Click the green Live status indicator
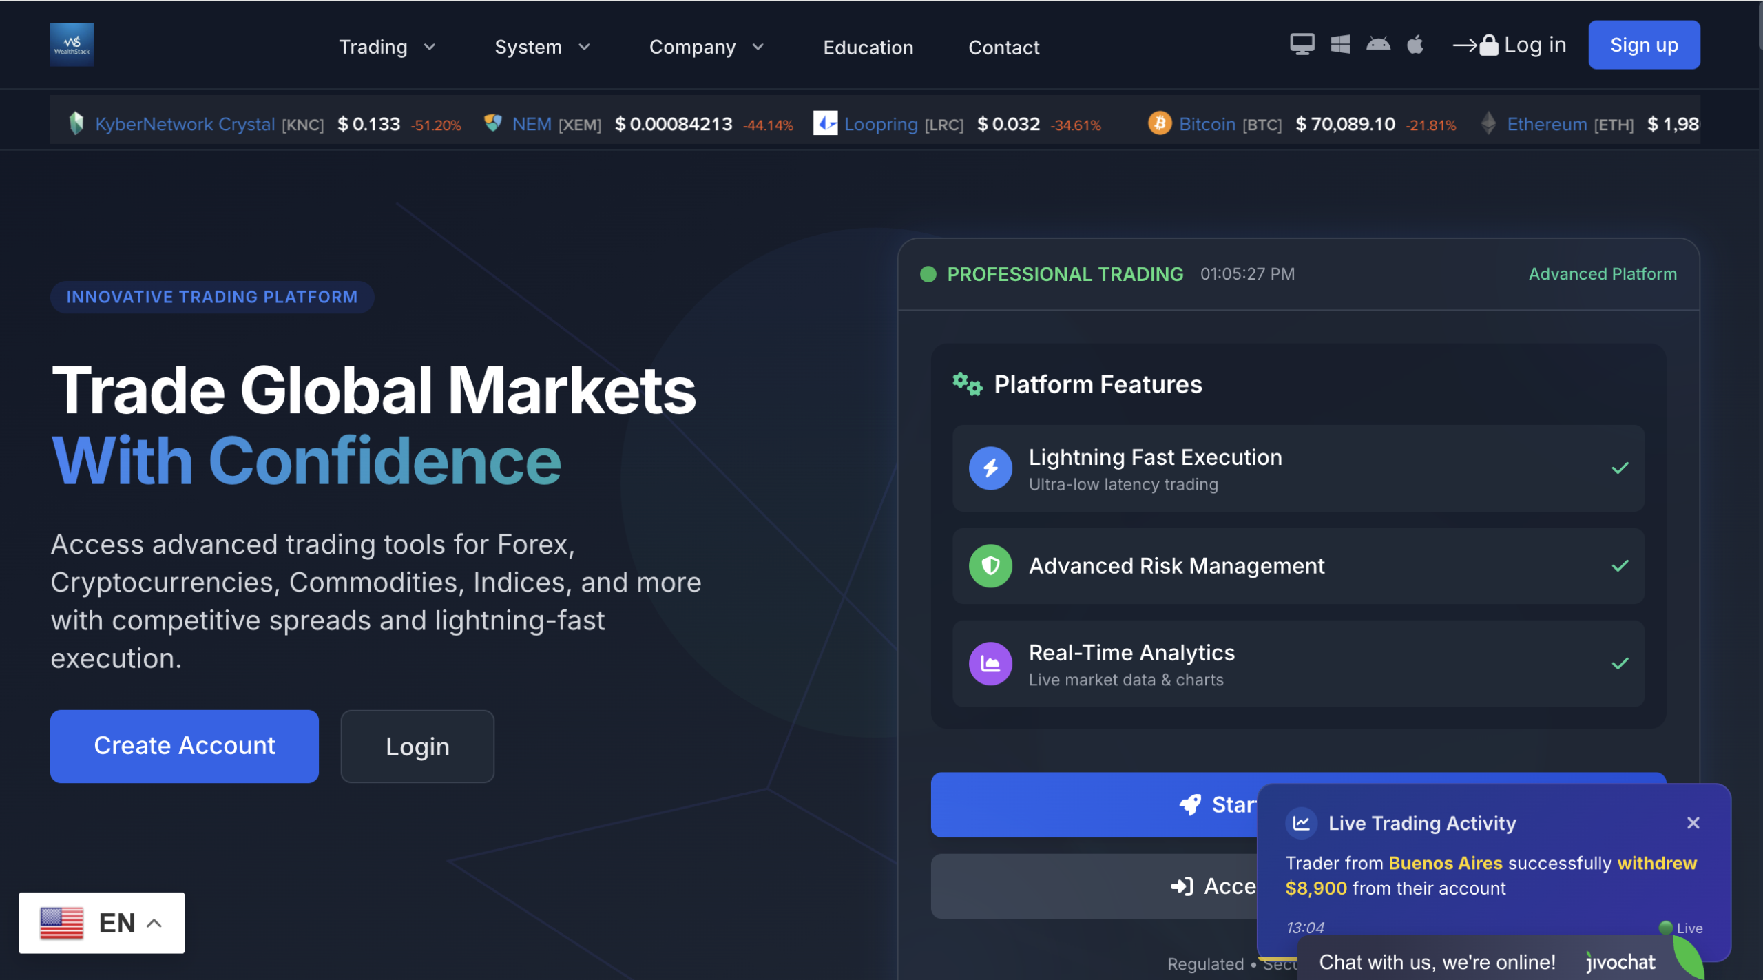 point(1665,928)
